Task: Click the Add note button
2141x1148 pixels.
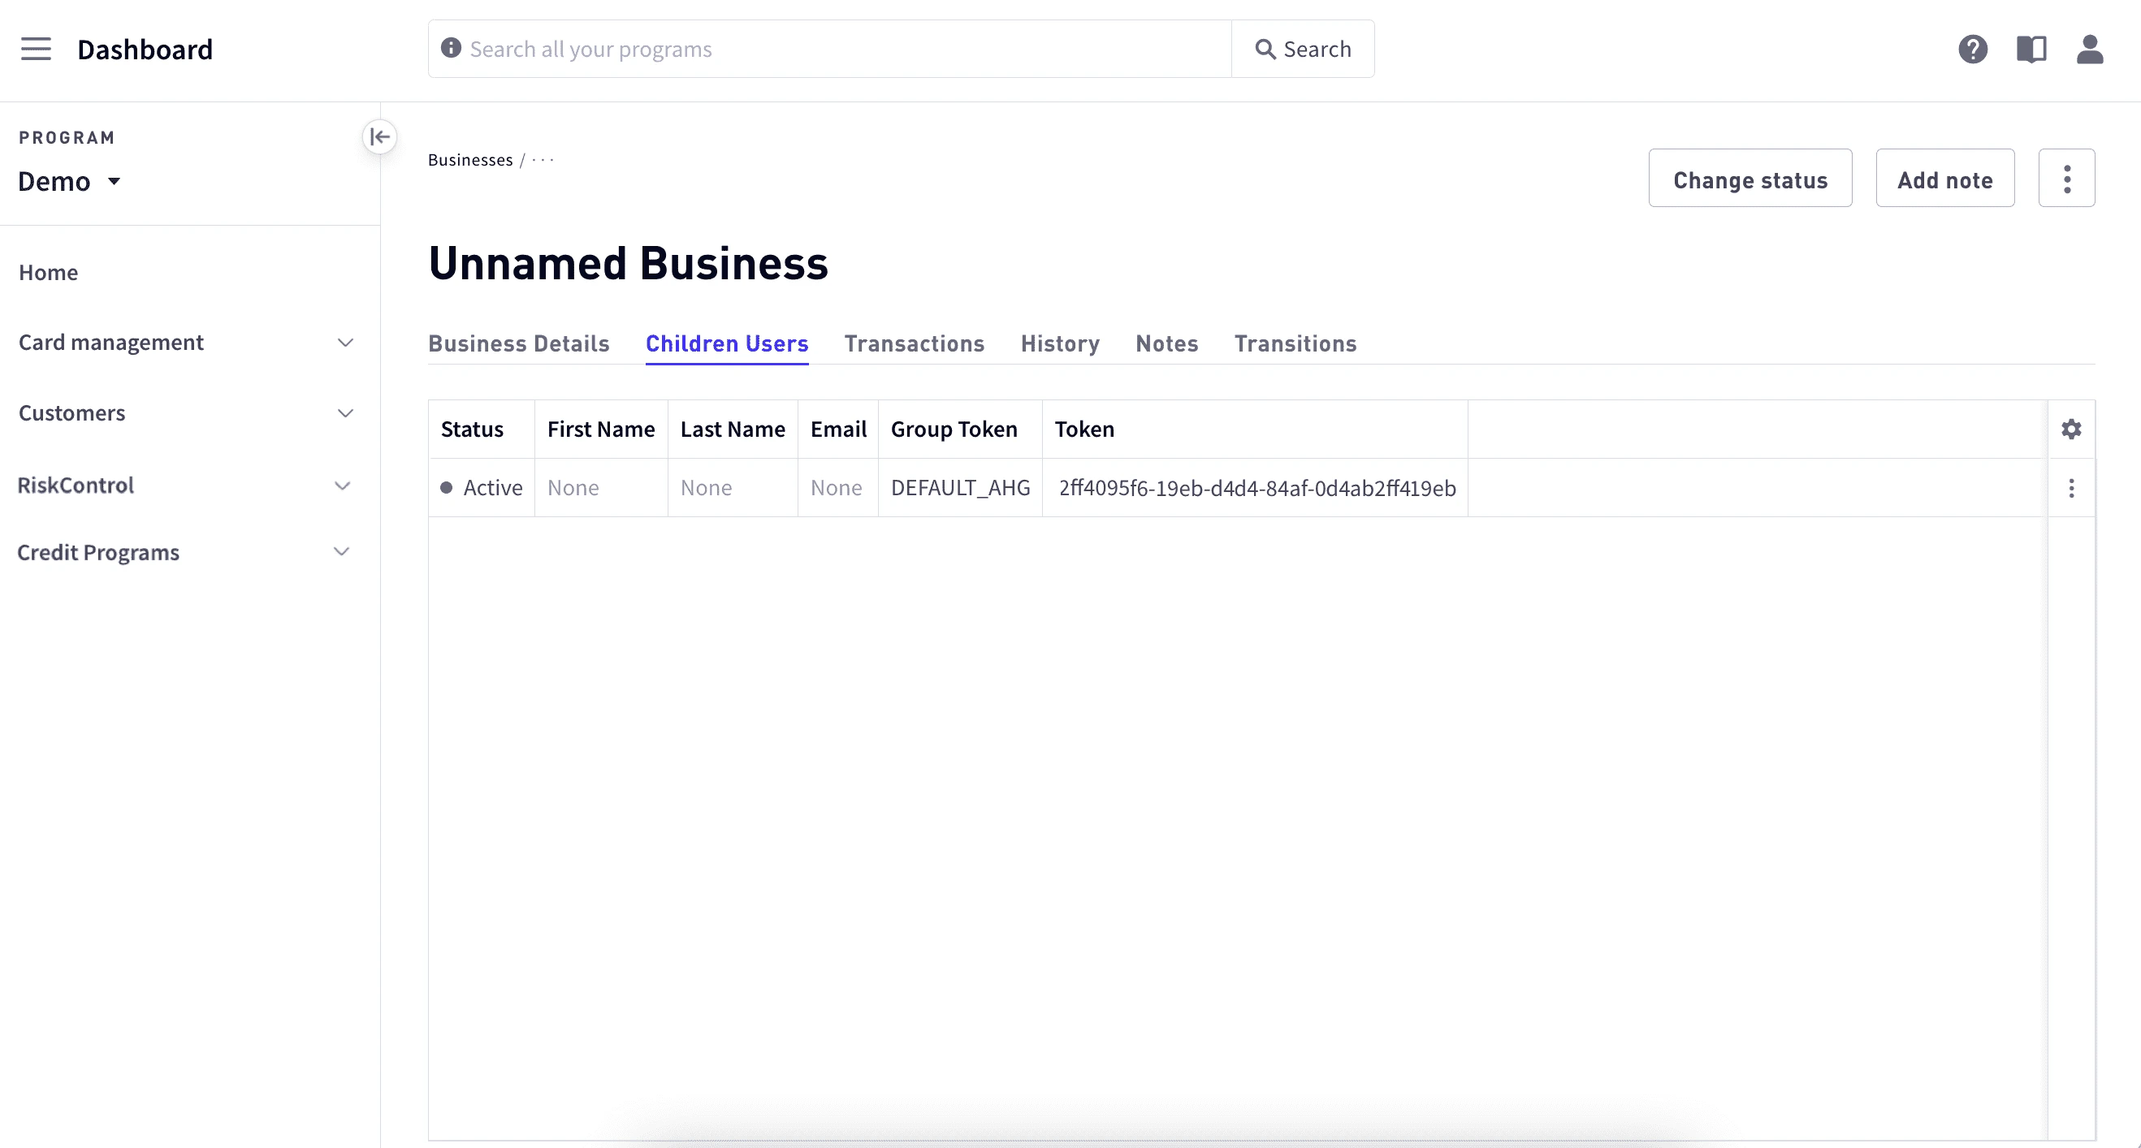Action: tap(1945, 179)
